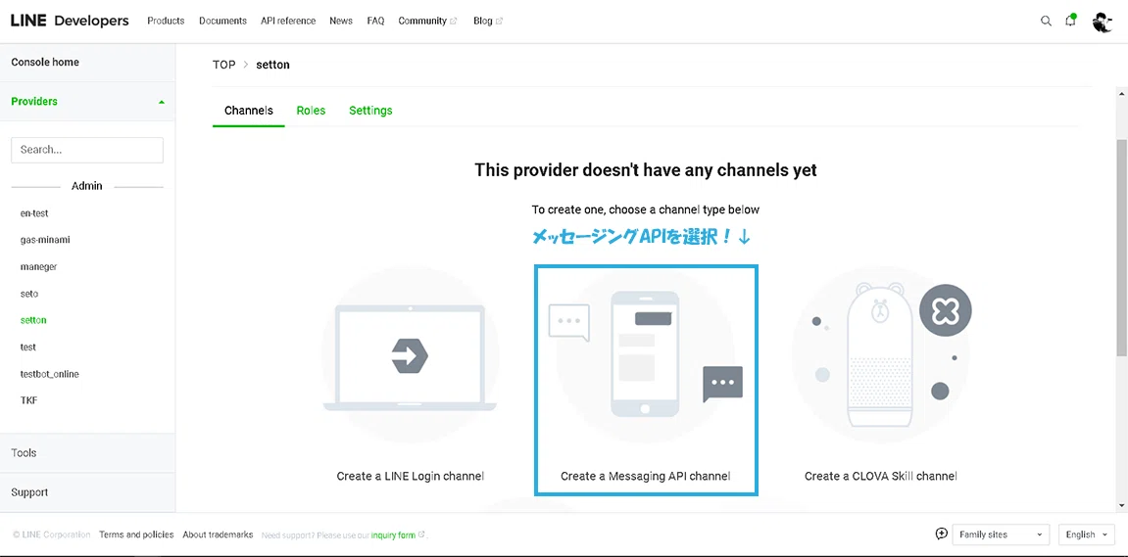Image resolution: width=1128 pixels, height=557 pixels.
Task: Open the user profile avatar
Action: (x=1102, y=21)
